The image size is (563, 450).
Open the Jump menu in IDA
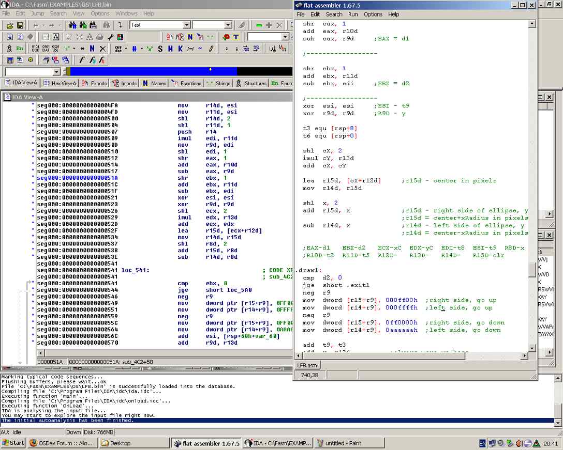pyautogui.click(x=37, y=13)
